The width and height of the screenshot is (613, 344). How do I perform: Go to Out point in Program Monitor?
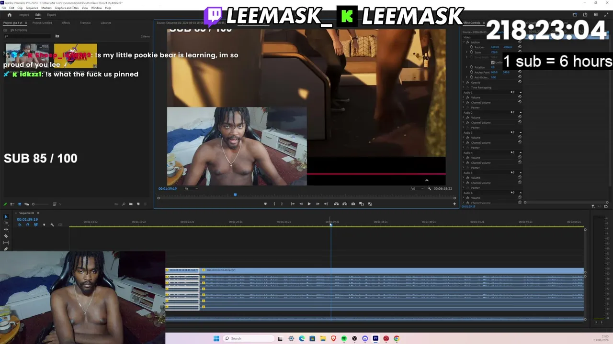[x=326, y=204]
